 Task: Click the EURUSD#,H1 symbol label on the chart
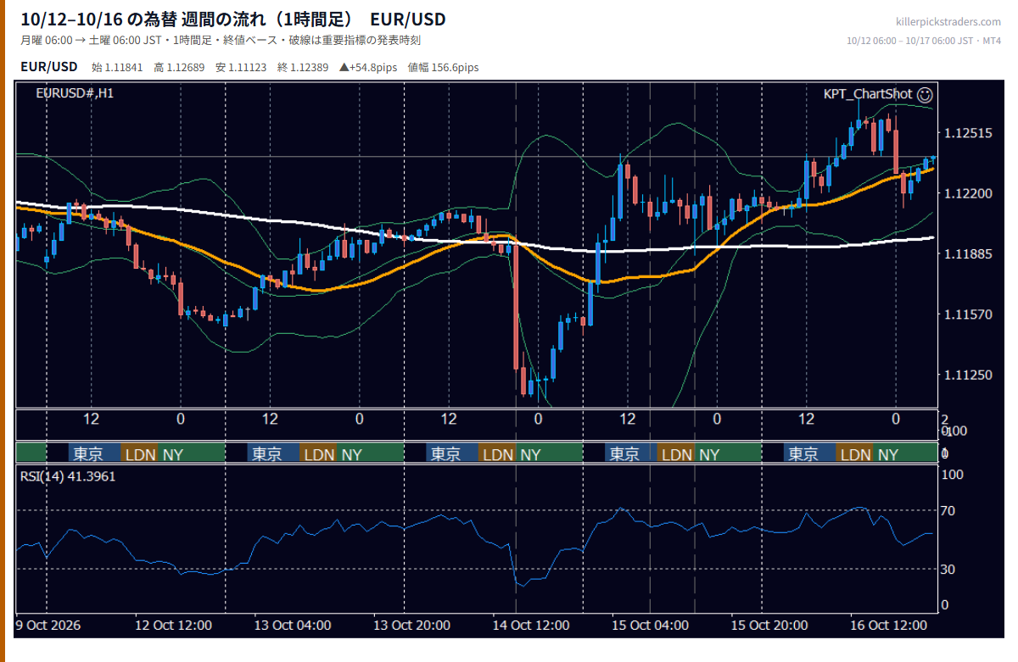pyautogui.click(x=75, y=93)
